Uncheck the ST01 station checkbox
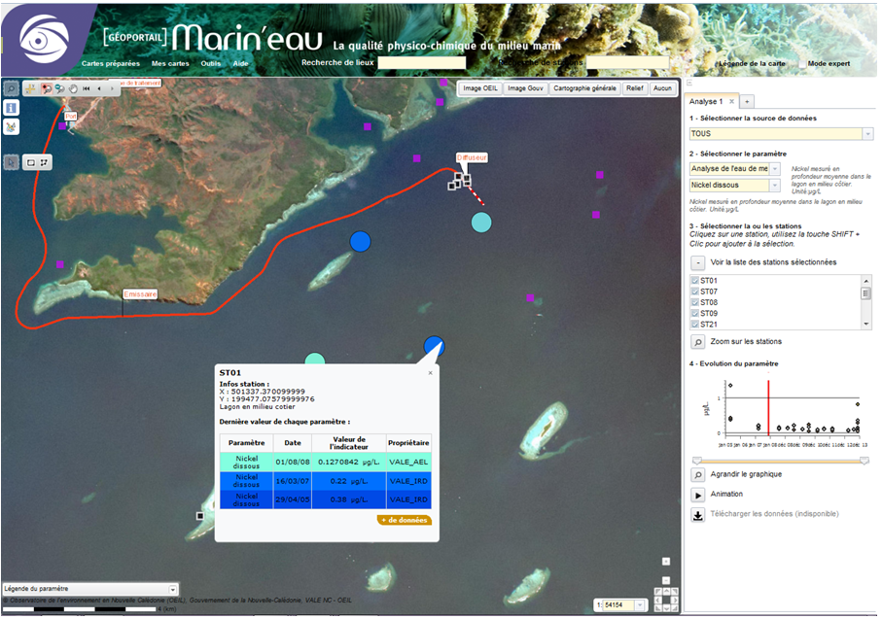 coord(695,281)
